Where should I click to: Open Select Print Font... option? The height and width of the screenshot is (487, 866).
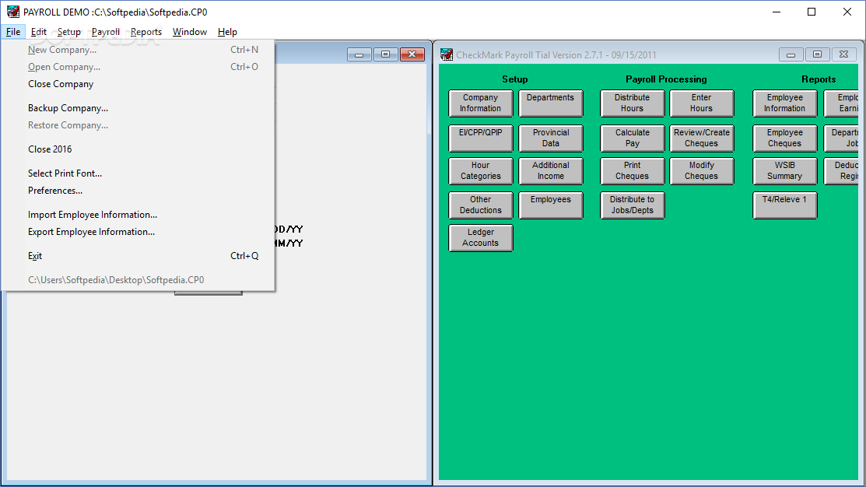pos(138,173)
